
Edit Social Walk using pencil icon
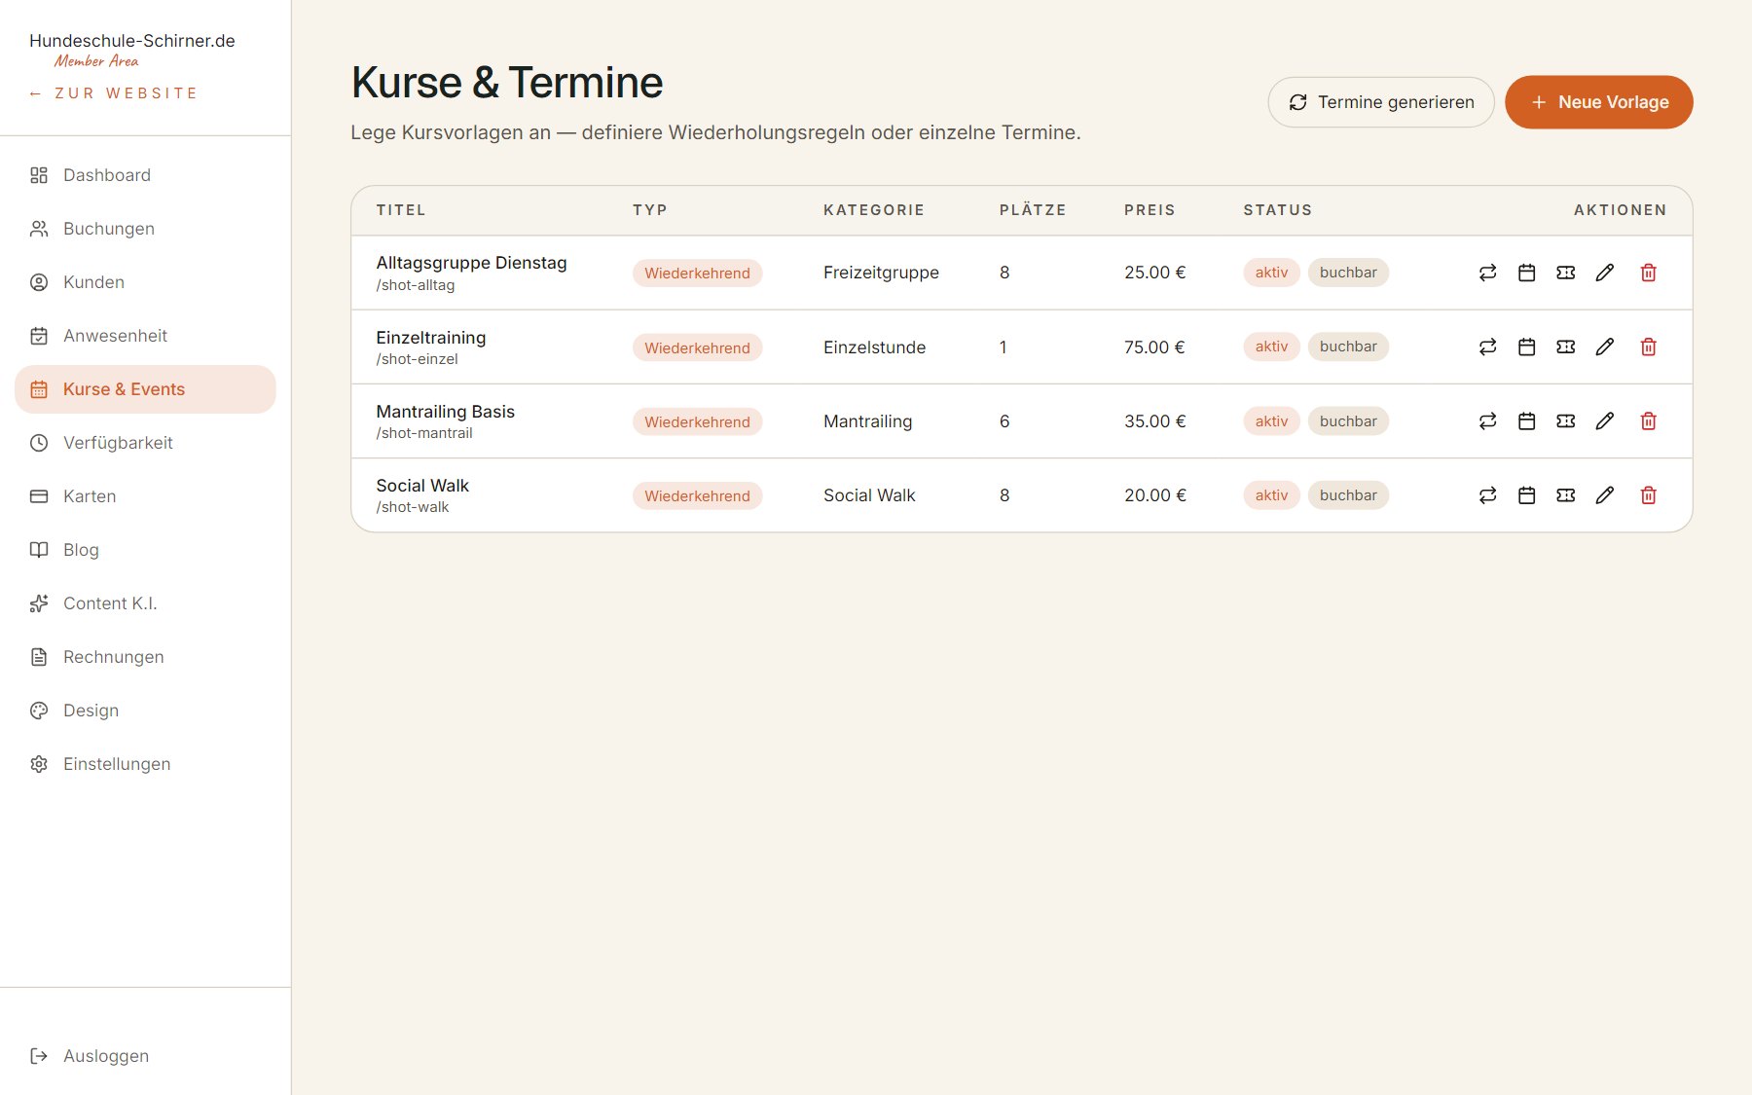click(x=1604, y=495)
